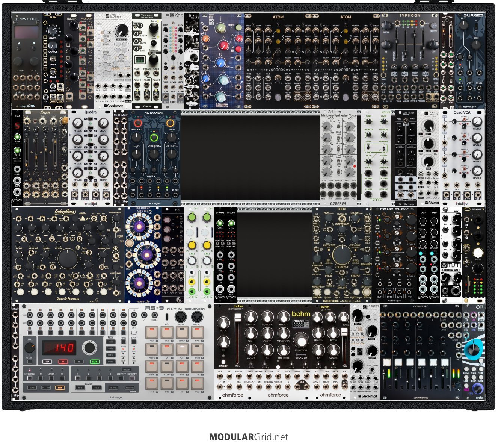
Task: Click the LEVEL 1 knob on Quad VCA
Action: point(477,121)
